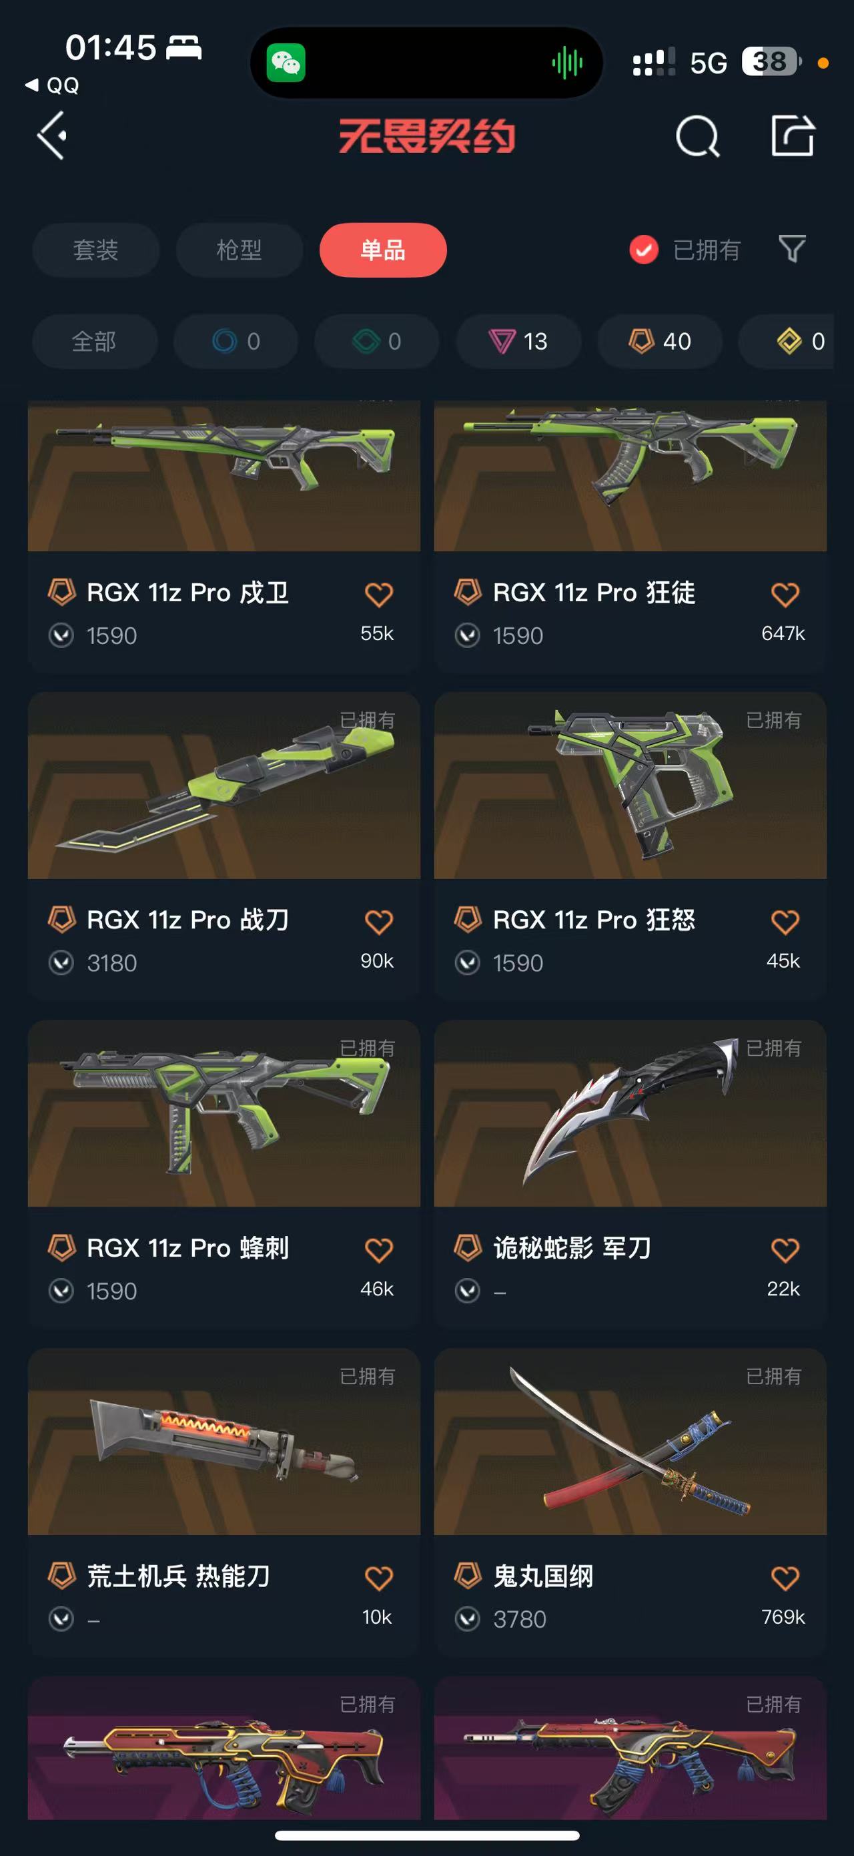The image size is (854, 1856).
Task: Favorite RGX 11z Pro 戍卫 heart icon
Action: click(379, 595)
